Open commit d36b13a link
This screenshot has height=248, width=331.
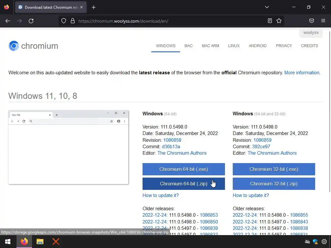(171, 147)
